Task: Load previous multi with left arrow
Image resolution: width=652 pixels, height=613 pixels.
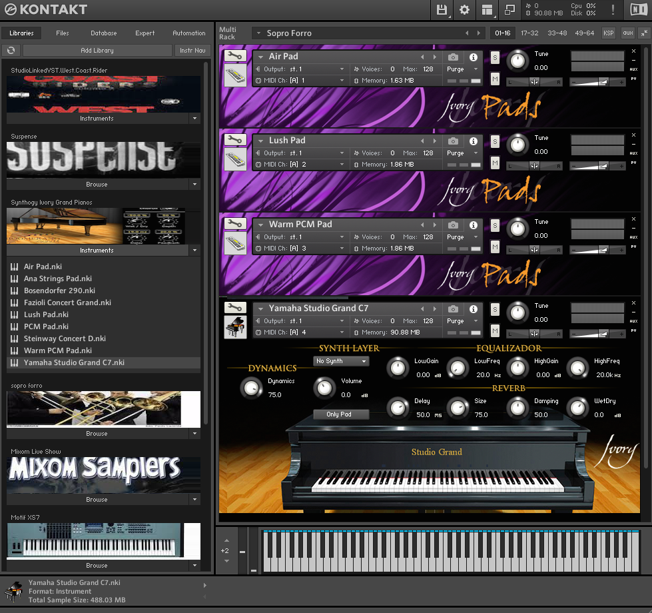Action: [467, 33]
